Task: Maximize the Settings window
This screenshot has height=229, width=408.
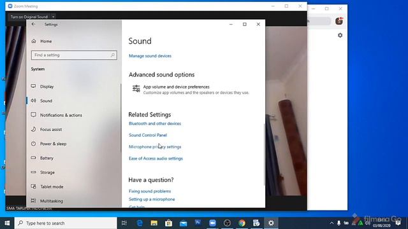Action: (245, 24)
